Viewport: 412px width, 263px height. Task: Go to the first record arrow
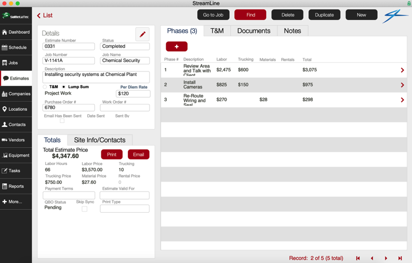(x=358, y=258)
